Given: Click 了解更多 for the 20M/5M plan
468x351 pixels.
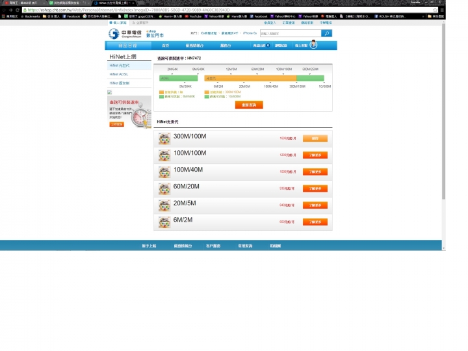Looking at the screenshot, I should tap(315, 205).
